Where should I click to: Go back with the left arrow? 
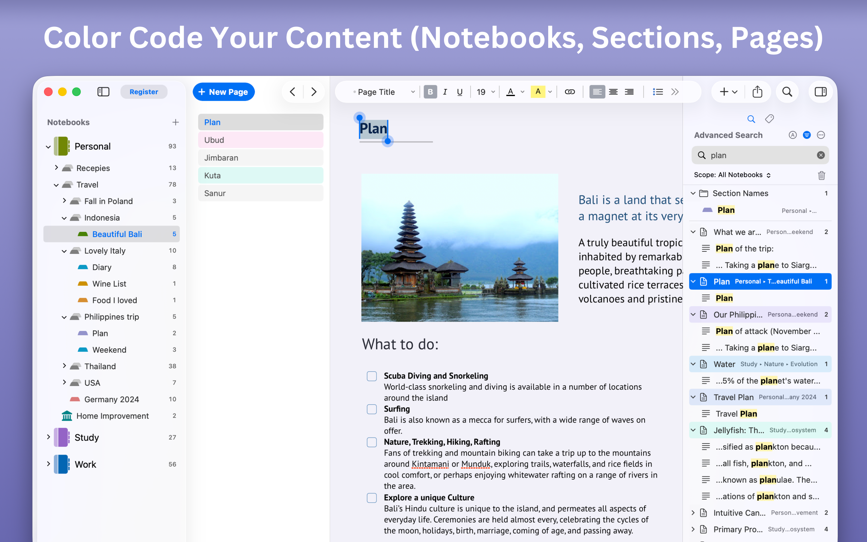click(292, 92)
